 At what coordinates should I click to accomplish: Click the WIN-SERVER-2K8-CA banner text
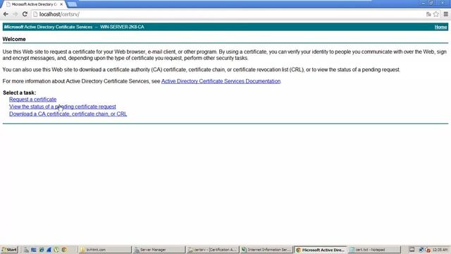(122, 27)
